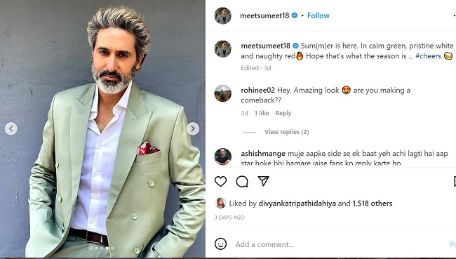Go to previous photo in carousel
Viewport: 456px width, 259px height.
click(11, 128)
